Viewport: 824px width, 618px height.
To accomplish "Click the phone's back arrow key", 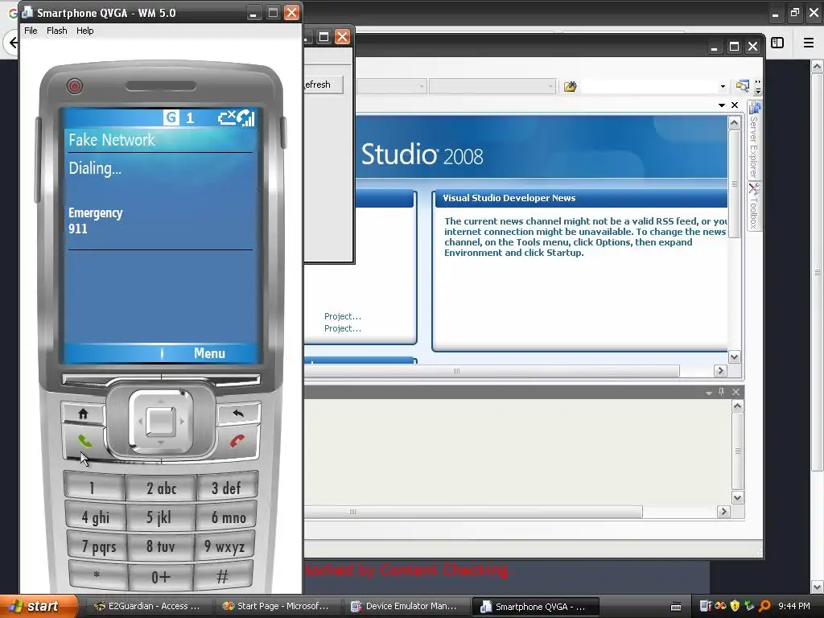I will (x=238, y=414).
